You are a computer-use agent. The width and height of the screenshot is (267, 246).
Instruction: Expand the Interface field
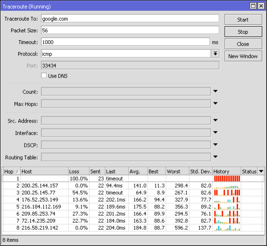[215, 132]
